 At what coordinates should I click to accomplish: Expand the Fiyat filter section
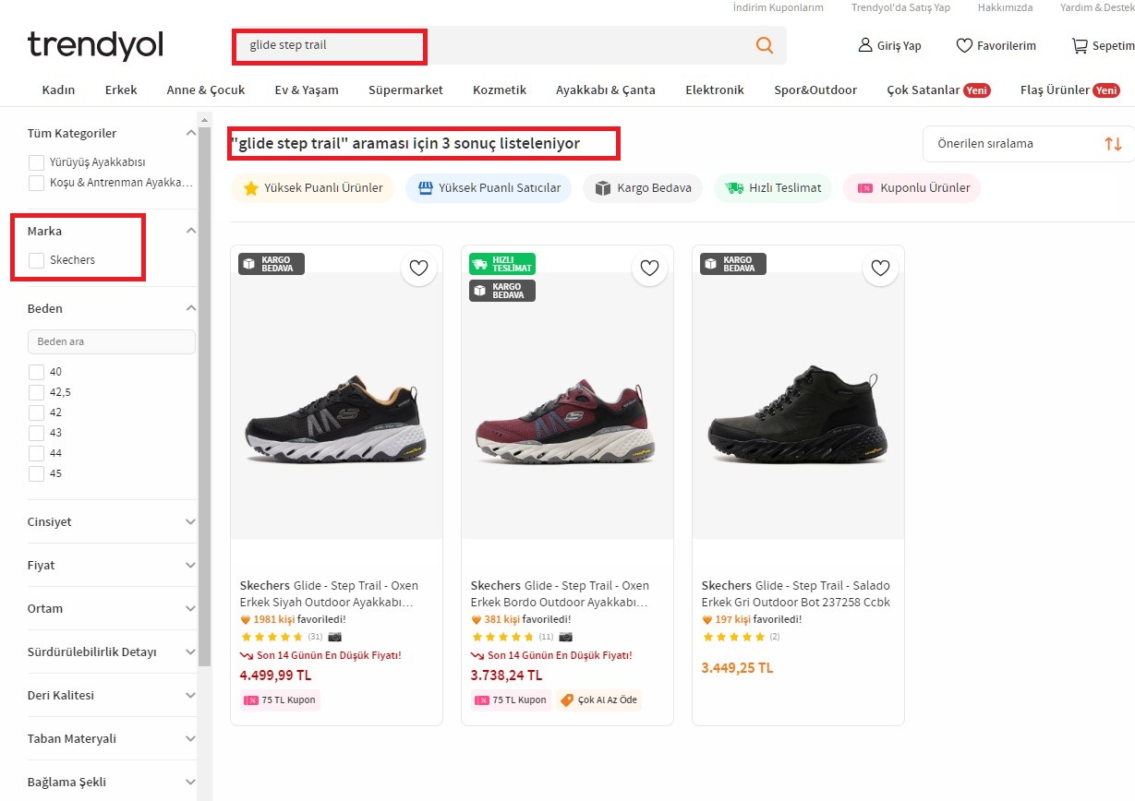(x=112, y=565)
